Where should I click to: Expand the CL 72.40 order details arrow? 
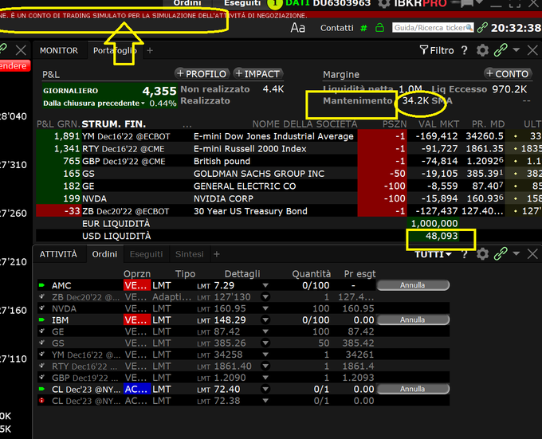coord(265,389)
